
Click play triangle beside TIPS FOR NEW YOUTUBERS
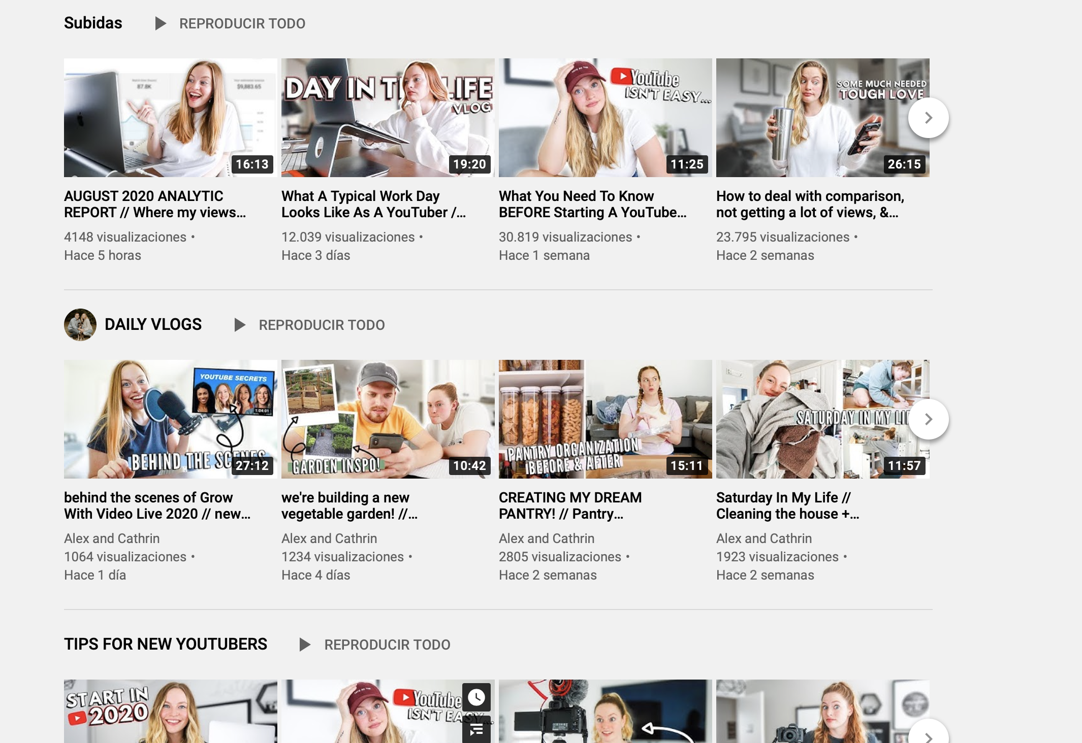pyautogui.click(x=305, y=645)
